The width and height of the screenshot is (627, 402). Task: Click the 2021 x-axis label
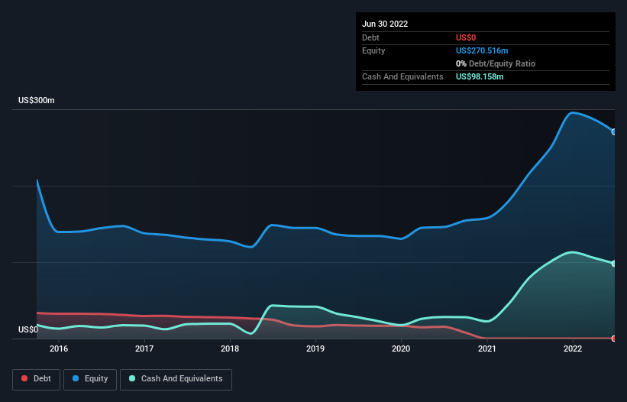point(487,349)
